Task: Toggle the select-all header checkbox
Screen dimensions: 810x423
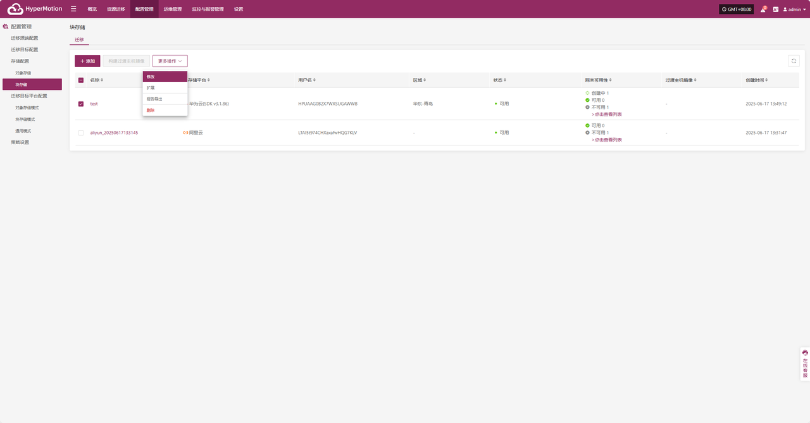Action: pyautogui.click(x=80, y=80)
